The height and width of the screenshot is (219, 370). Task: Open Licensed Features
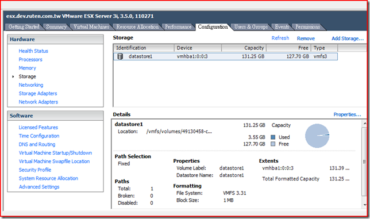coord(38,128)
